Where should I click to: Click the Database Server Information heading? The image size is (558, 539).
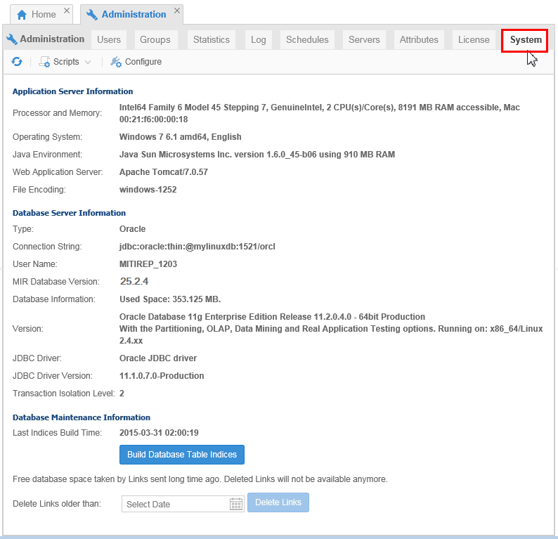69,213
